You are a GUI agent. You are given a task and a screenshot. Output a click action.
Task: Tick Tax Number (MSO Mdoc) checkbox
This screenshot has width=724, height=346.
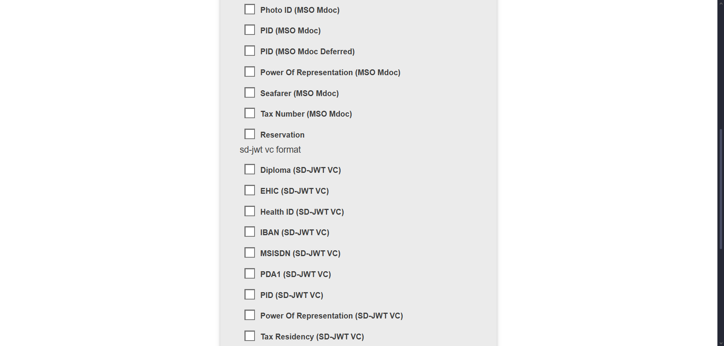pyautogui.click(x=250, y=114)
